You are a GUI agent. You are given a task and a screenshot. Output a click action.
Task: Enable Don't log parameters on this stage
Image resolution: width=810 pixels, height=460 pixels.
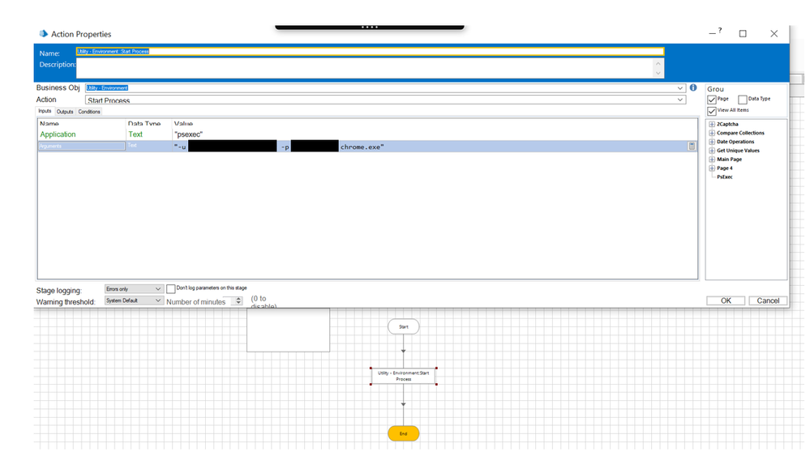coord(171,289)
